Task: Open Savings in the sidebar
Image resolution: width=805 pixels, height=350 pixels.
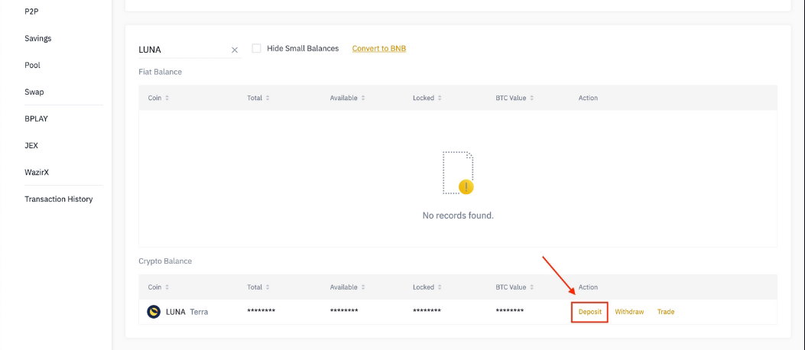Action: pos(38,38)
